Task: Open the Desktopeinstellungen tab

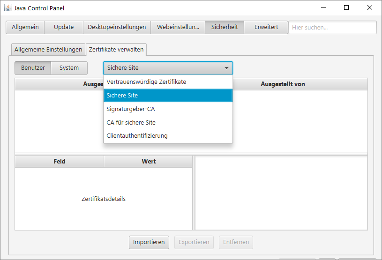Action: point(117,27)
